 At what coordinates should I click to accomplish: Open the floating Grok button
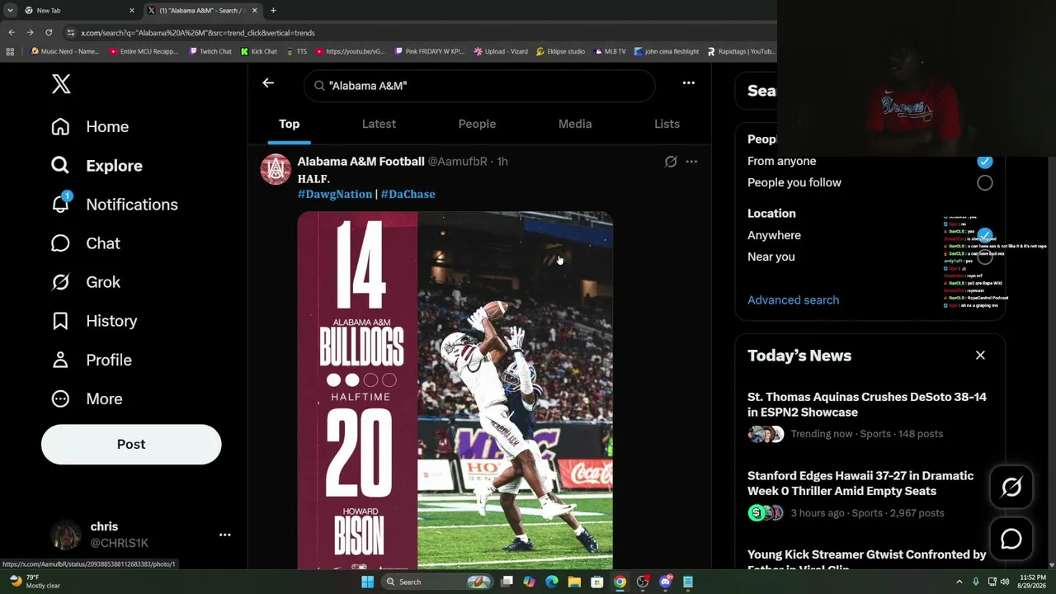click(x=1011, y=488)
